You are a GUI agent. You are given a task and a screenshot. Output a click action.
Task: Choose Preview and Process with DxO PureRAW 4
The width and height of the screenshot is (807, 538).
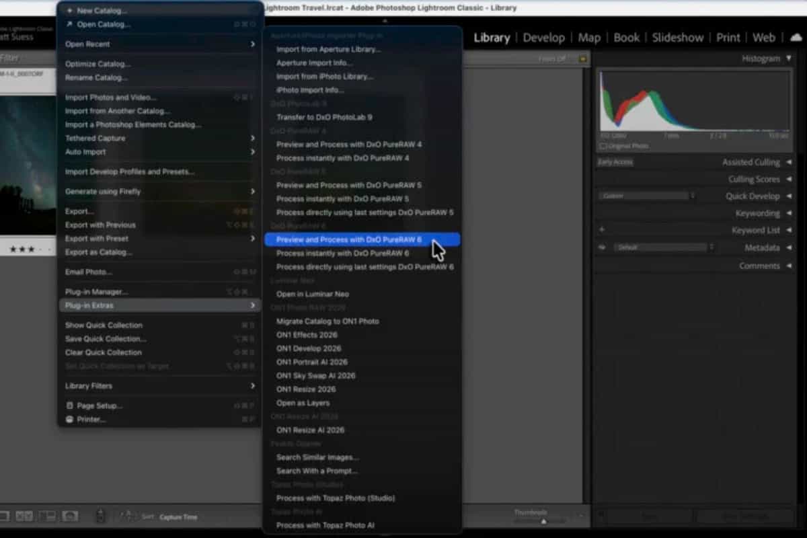pyautogui.click(x=362, y=144)
